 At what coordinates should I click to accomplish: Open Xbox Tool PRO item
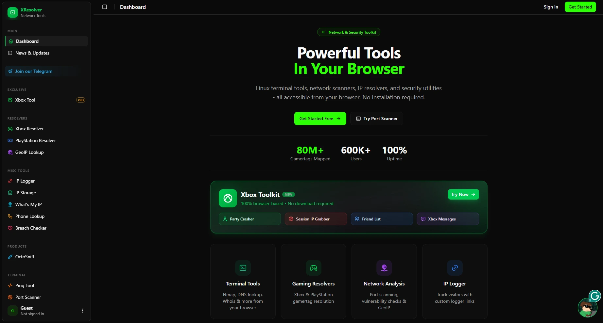pos(46,100)
